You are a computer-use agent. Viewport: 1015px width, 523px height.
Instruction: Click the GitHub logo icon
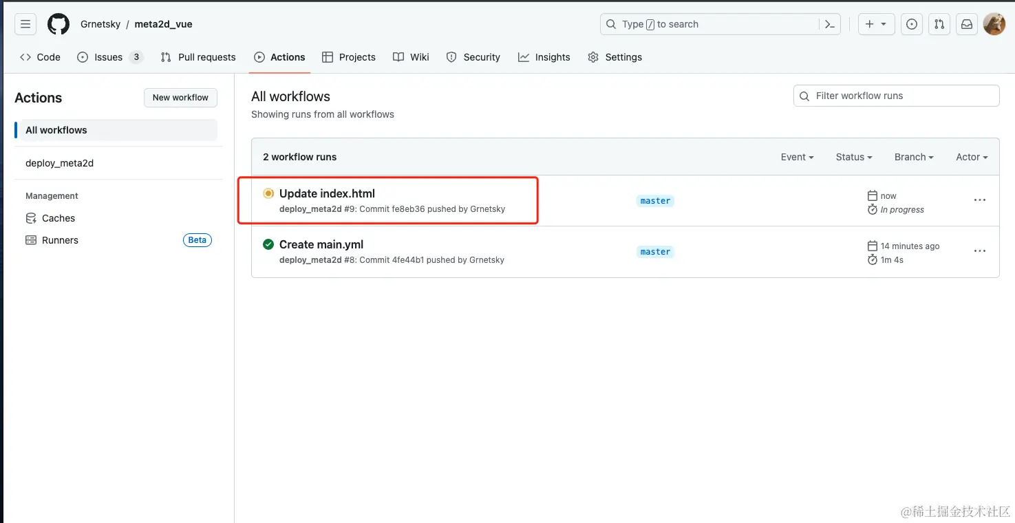click(58, 24)
